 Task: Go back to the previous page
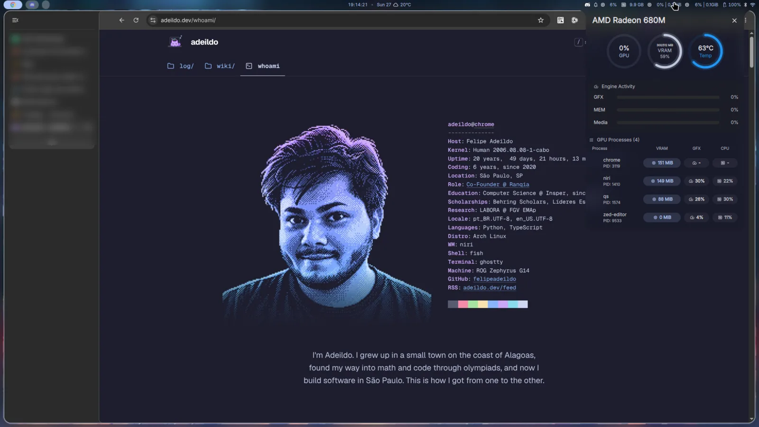(122, 20)
